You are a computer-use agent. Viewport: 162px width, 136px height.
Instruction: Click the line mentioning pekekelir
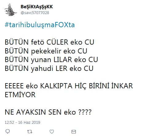pos(46,51)
